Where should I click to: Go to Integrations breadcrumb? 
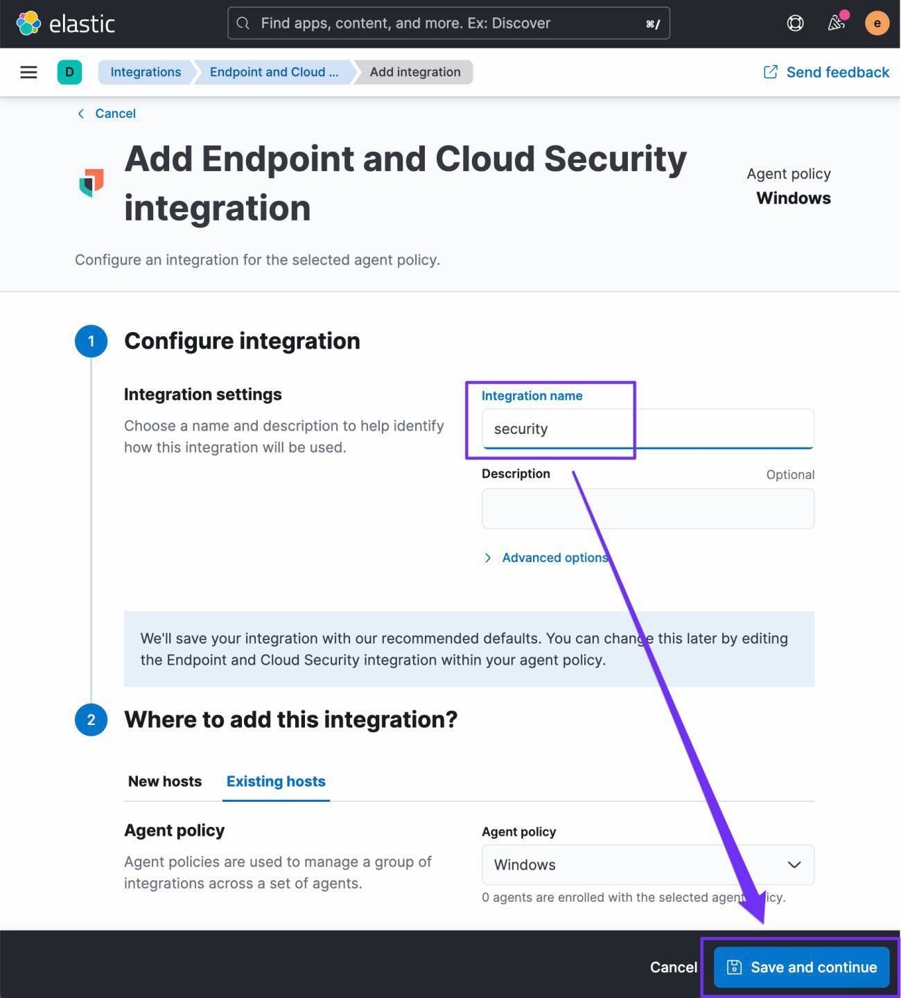[146, 72]
